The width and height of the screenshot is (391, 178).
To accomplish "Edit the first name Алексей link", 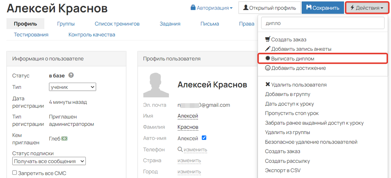I will click(188, 116).
